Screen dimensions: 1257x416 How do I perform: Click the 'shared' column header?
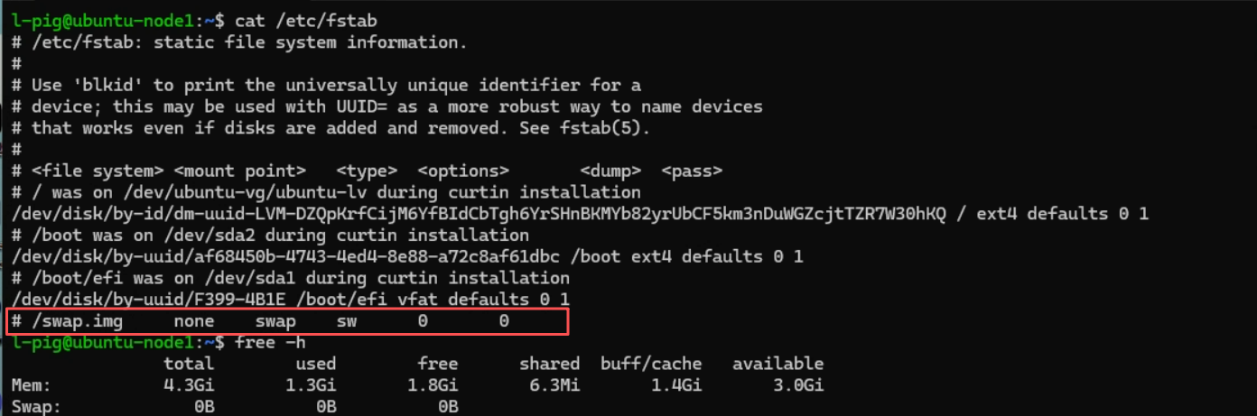point(549,364)
